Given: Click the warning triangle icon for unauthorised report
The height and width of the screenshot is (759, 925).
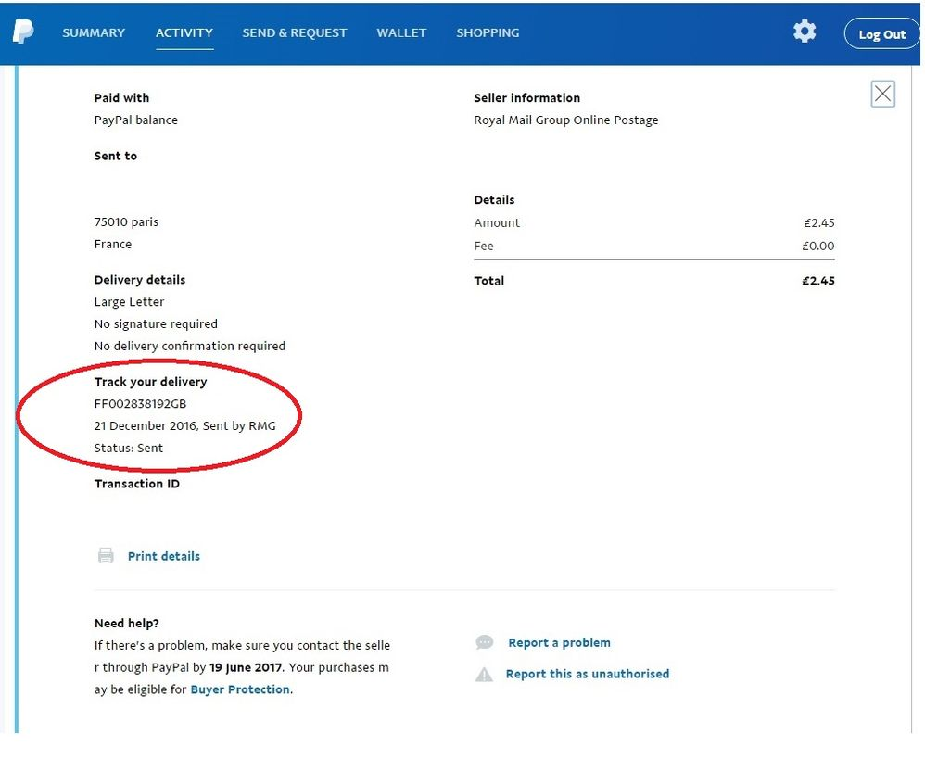Looking at the screenshot, I should click(485, 674).
